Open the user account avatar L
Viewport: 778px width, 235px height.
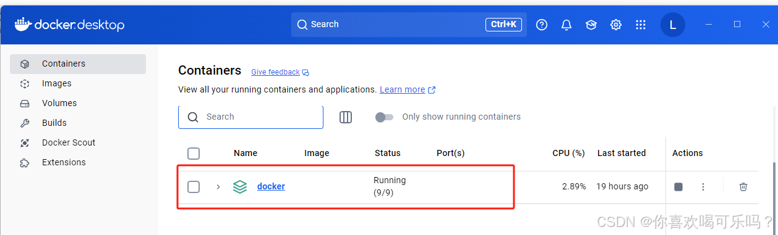(x=673, y=25)
